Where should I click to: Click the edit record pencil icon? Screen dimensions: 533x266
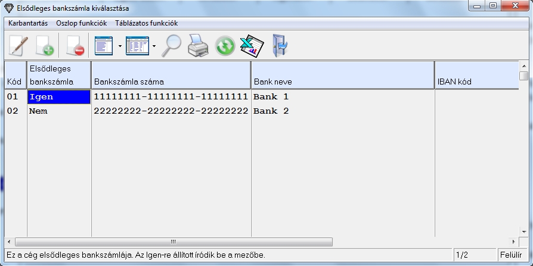(18, 46)
